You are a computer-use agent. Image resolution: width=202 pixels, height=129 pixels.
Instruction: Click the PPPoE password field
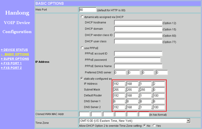point(137,60)
